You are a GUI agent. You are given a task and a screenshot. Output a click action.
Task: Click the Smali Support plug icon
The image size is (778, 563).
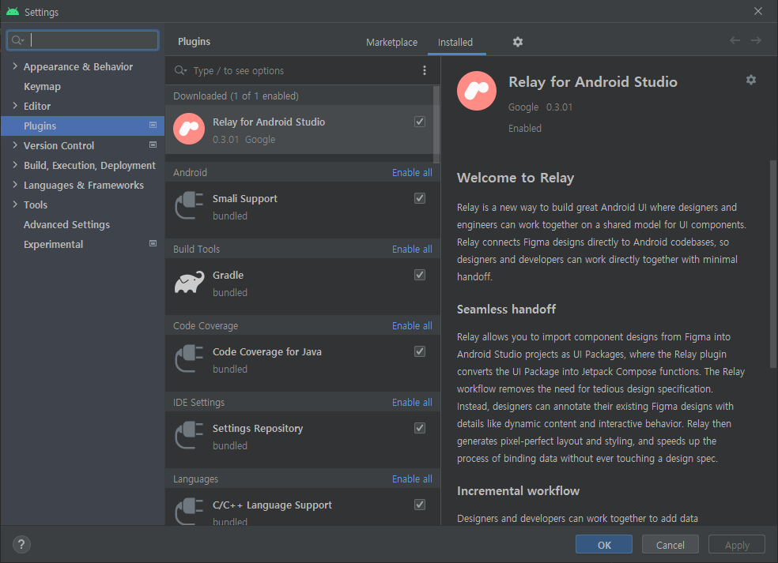(189, 205)
